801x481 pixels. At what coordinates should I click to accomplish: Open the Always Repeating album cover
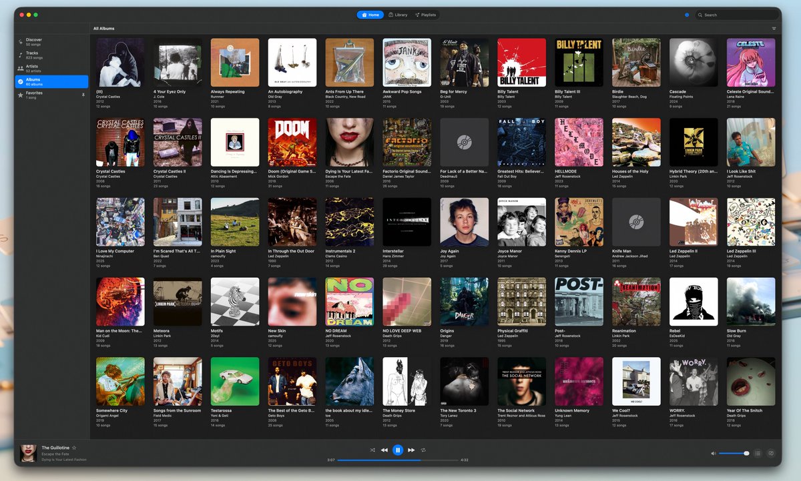click(235, 62)
